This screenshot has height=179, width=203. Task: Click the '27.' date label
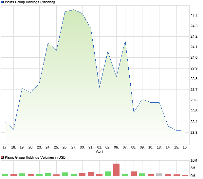click(x=74, y=148)
